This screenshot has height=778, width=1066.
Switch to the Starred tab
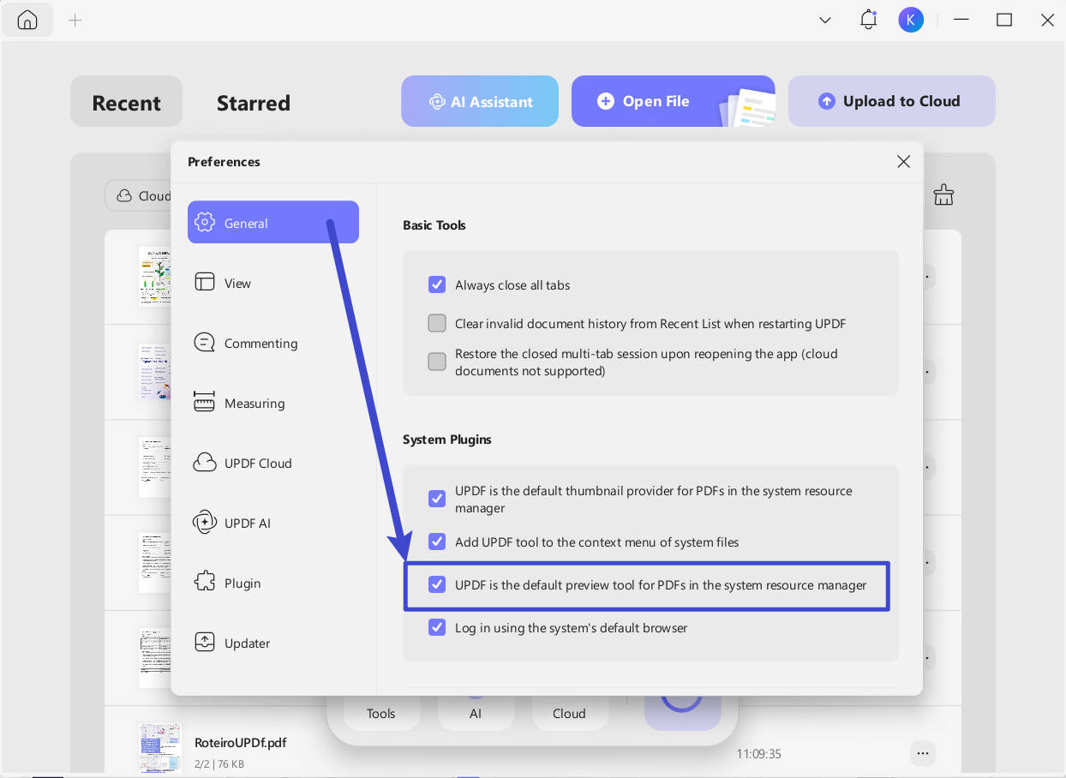tap(253, 103)
